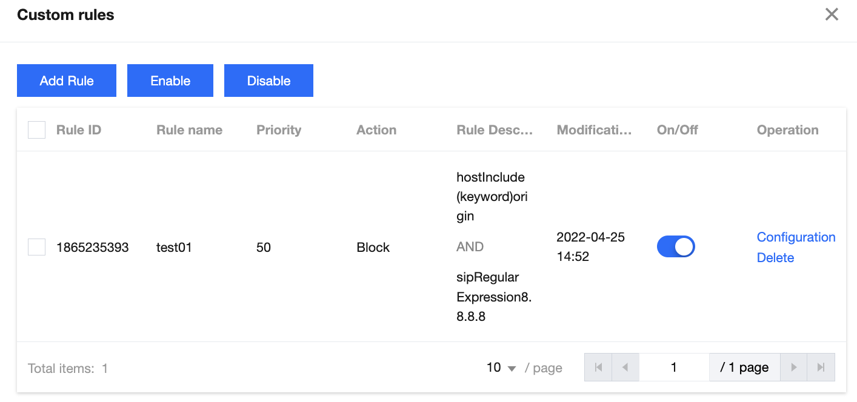Image resolution: width=857 pixels, height=402 pixels.
Task: Toggle off the test01 rule switch
Action: click(676, 247)
